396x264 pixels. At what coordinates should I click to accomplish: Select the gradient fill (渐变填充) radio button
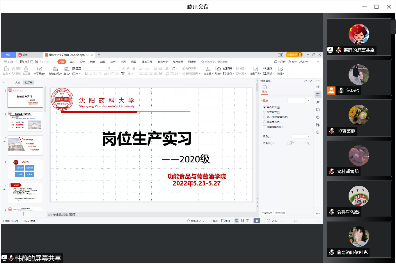tap(265, 112)
